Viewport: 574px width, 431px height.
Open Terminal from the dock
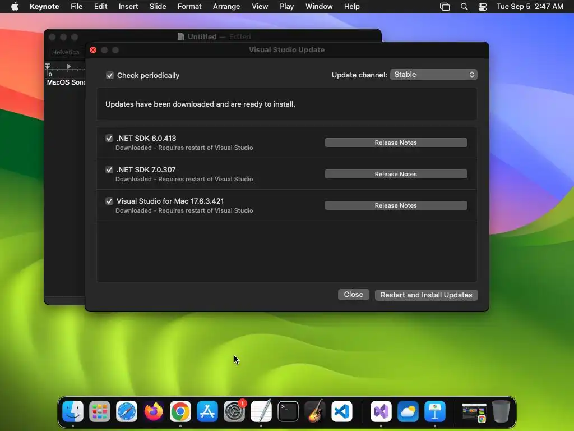288,411
